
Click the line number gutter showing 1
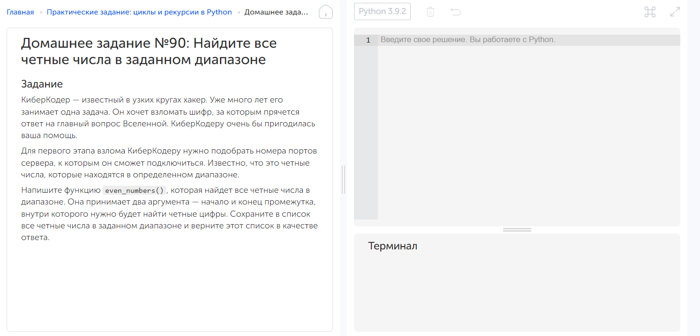369,40
